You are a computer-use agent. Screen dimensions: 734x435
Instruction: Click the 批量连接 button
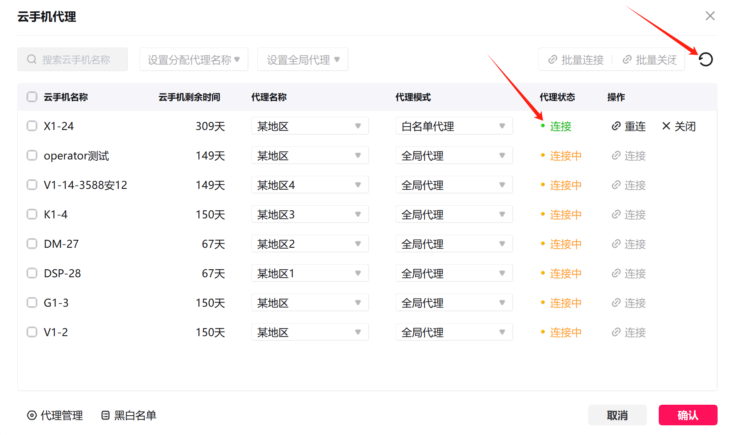[576, 60]
